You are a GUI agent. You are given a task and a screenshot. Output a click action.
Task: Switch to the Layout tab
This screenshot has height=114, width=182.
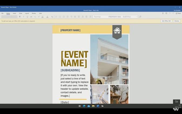(x=27, y=14)
